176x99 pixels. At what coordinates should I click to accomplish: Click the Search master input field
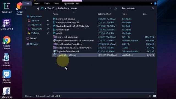[136, 9]
